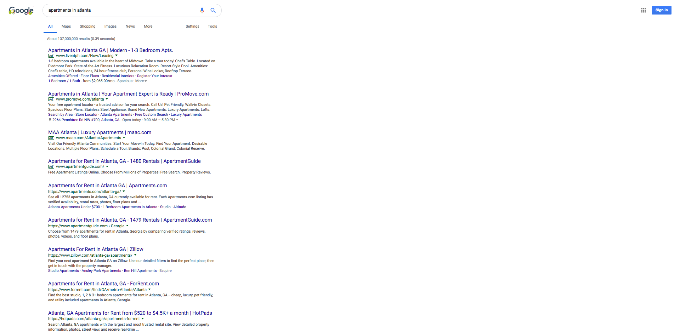This screenshot has width=680, height=336.
Task: Click the Ad badge beside www.apartmentguide.com/
Action: [x=51, y=167]
